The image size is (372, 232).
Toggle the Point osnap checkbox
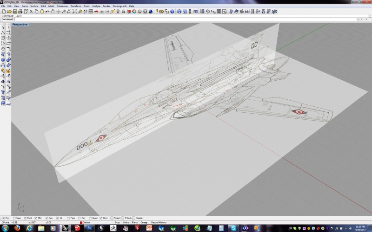coord(25,218)
